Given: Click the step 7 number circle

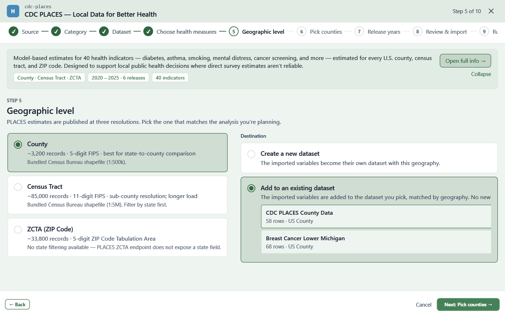Looking at the screenshot, I should click(x=359, y=32).
